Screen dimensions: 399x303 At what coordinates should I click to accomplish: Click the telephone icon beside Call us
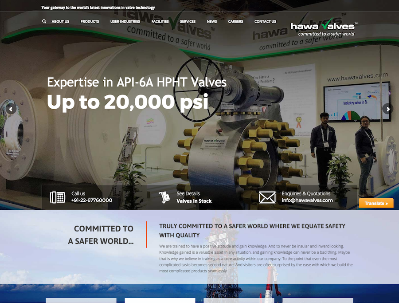tap(58, 197)
